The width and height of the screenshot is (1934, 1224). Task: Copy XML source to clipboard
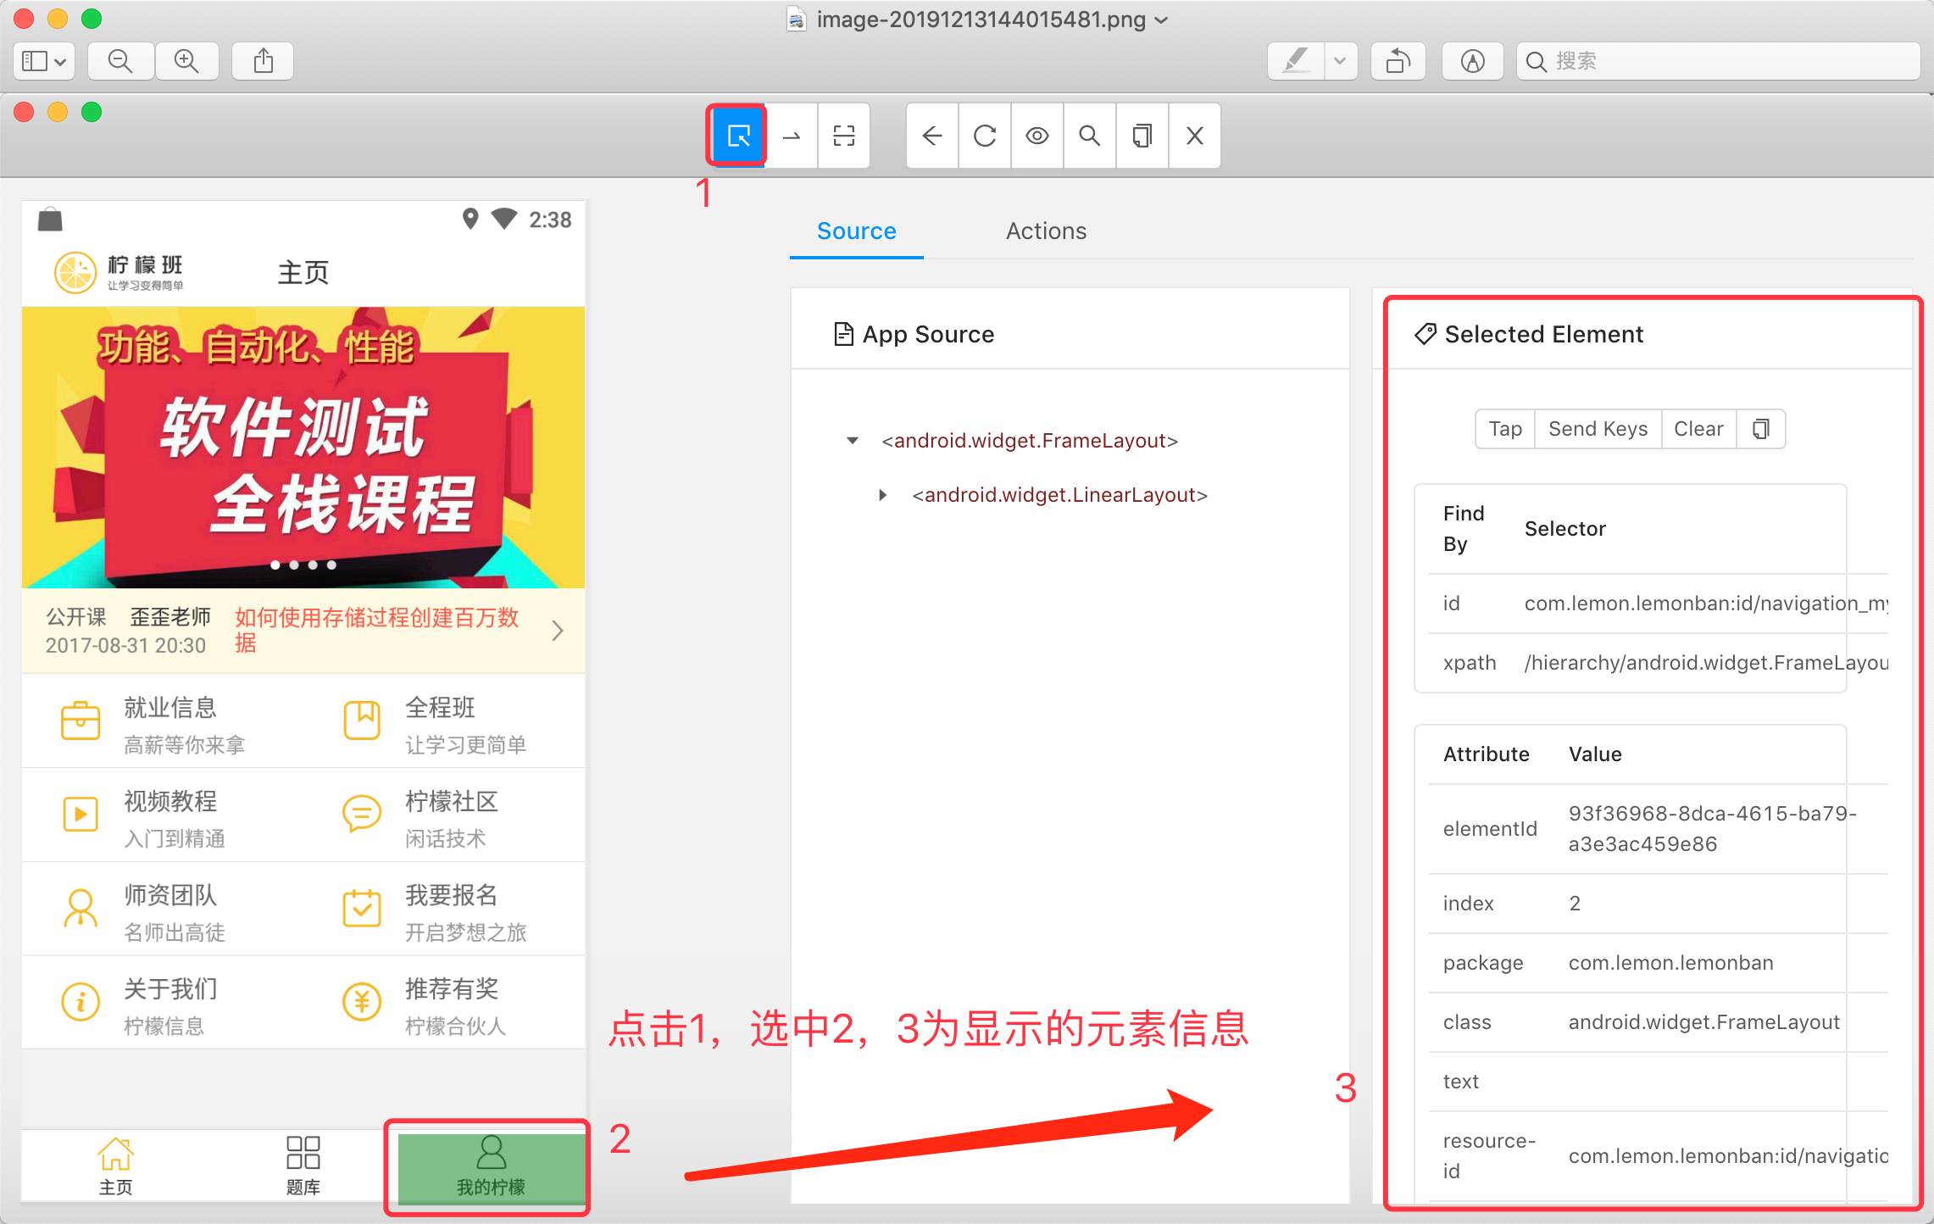1142,136
